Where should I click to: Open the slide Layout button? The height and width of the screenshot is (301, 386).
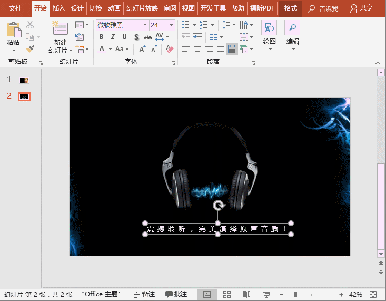tap(82, 25)
